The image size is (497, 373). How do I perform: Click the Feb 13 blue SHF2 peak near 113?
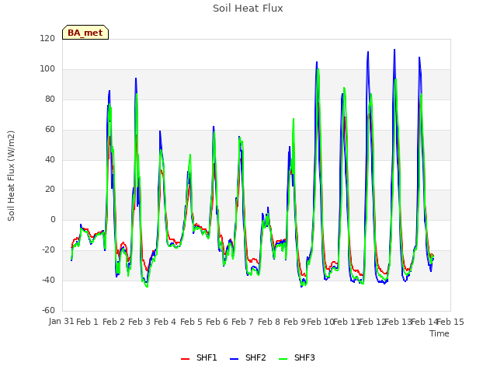[x=394, y=50]
